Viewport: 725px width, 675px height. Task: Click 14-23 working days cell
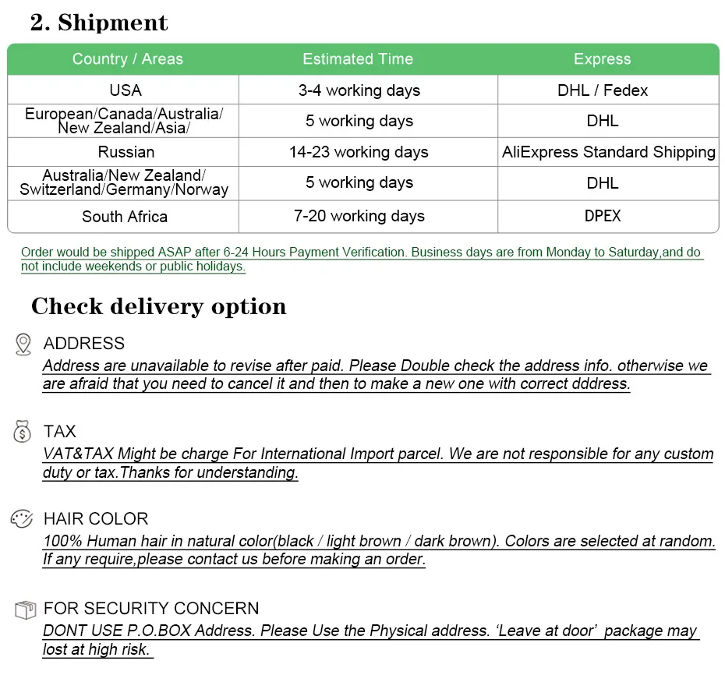(359, 152)
